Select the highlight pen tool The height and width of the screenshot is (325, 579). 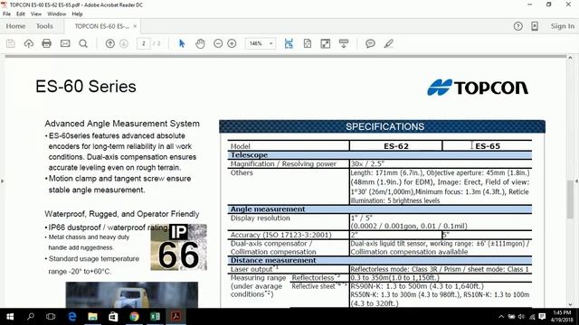click(x=388, y=43)
